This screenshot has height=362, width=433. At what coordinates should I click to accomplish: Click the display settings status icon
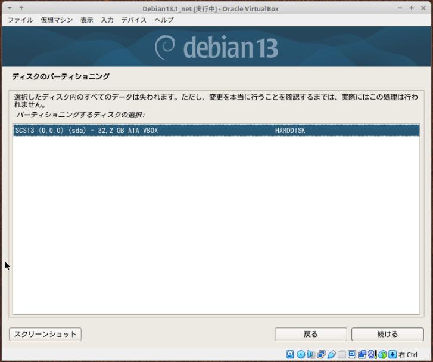[352, 354]
